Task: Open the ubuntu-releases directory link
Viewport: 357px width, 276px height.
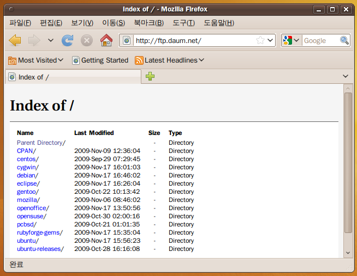Action: pos(39,249)
